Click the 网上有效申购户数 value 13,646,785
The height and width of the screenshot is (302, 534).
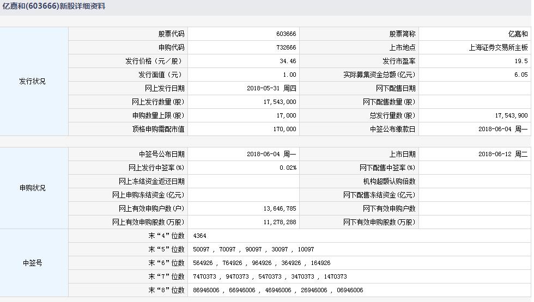279,208
